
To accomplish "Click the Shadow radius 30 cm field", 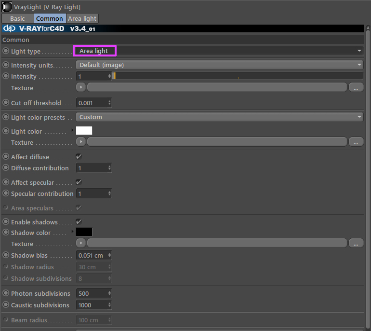I will pos(93,267).
